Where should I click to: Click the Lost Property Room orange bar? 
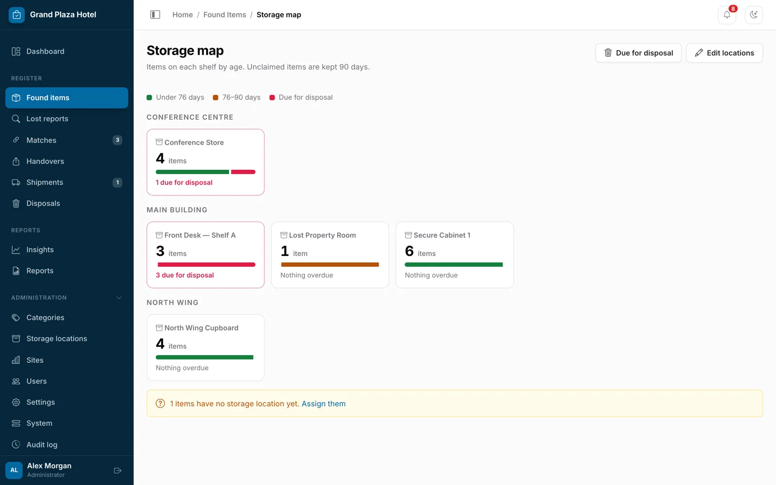(330, 264)
